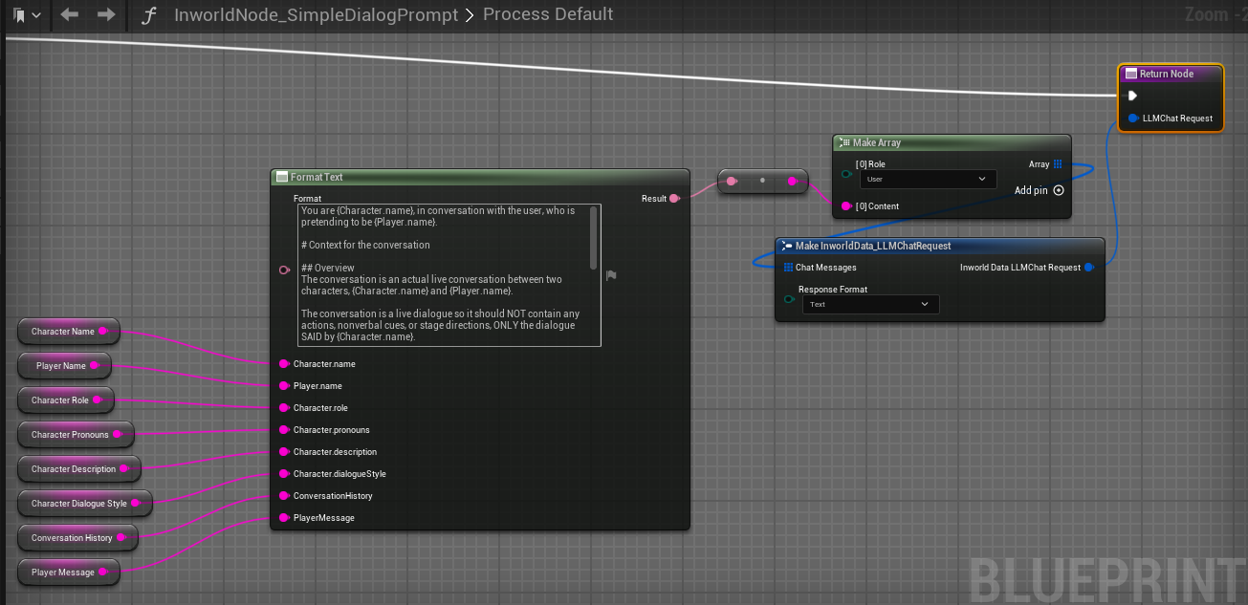Select the Character Dialogue Style variable node
The height and width of the screenshot is (605, 1248).
85,504
